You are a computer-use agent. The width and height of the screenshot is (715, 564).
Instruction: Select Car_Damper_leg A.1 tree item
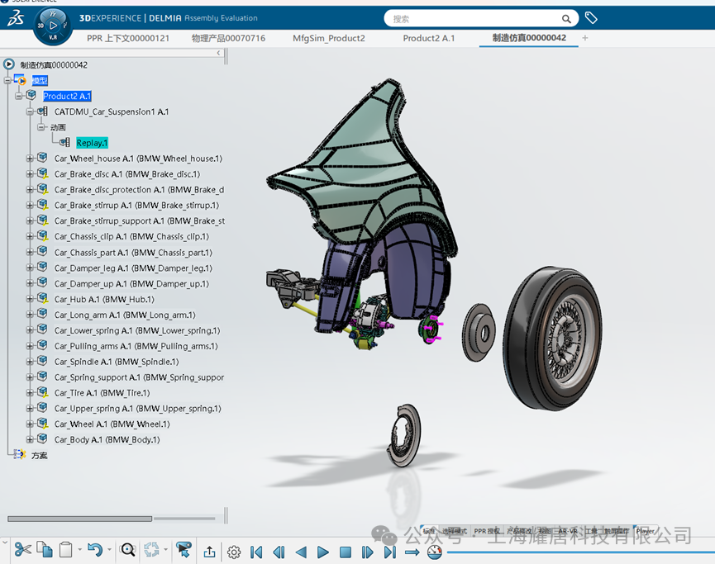pos(133,268)
